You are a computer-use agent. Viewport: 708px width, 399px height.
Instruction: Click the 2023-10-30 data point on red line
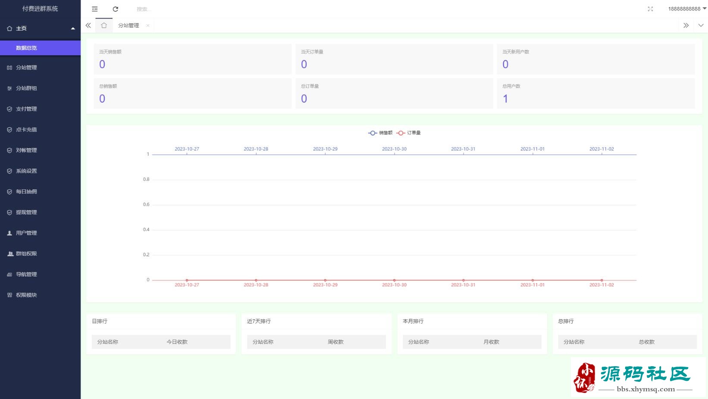pos(394,280)
